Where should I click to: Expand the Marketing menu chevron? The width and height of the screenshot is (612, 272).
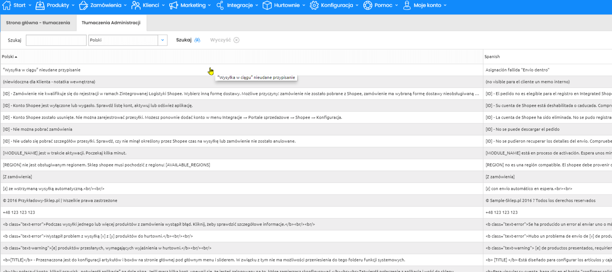click(x=210, y=5)
